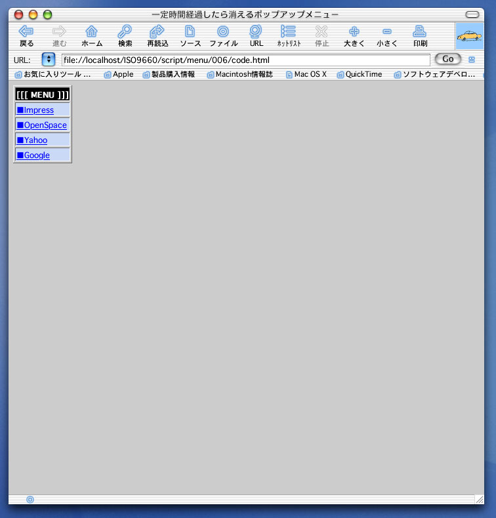The height and width of the screenshot is (518, 496).
Task: Click the Back (戻る) arrow icon
Action: tap(26, 31)
